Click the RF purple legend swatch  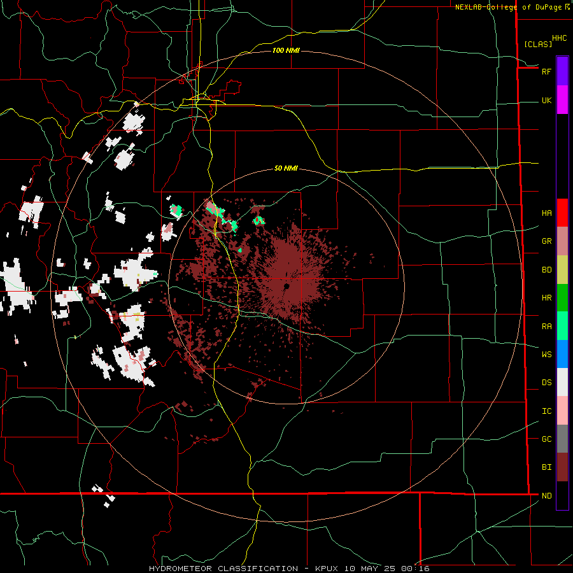coord(562,71)
